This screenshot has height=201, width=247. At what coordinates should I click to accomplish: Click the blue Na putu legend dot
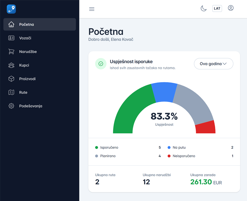169,147
